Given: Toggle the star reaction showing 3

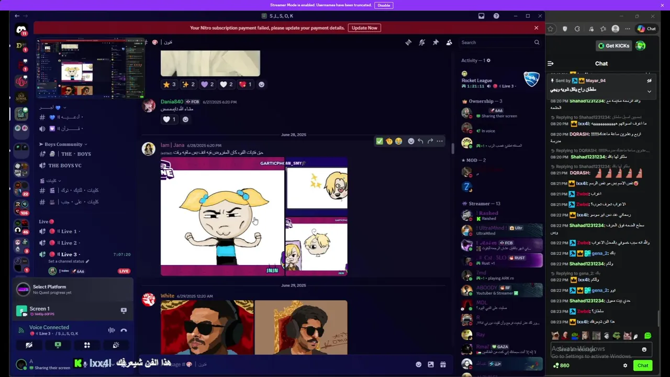Looking at the screenshot, I should point(169,84).
